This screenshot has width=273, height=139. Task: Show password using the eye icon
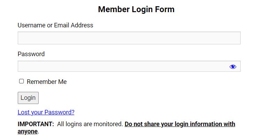tap(233, 67)
